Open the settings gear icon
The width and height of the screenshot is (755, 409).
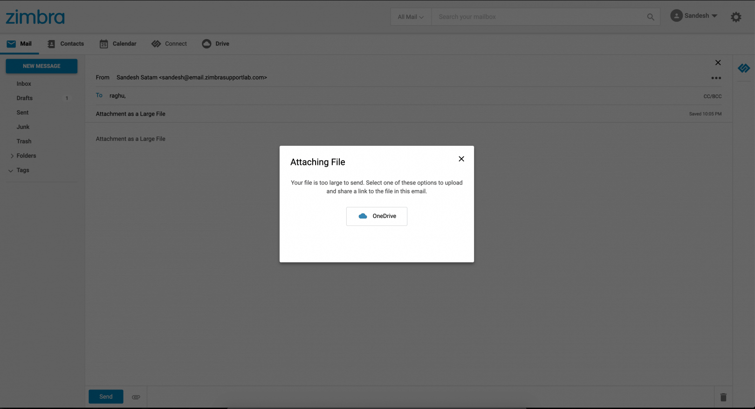[736, 17]
